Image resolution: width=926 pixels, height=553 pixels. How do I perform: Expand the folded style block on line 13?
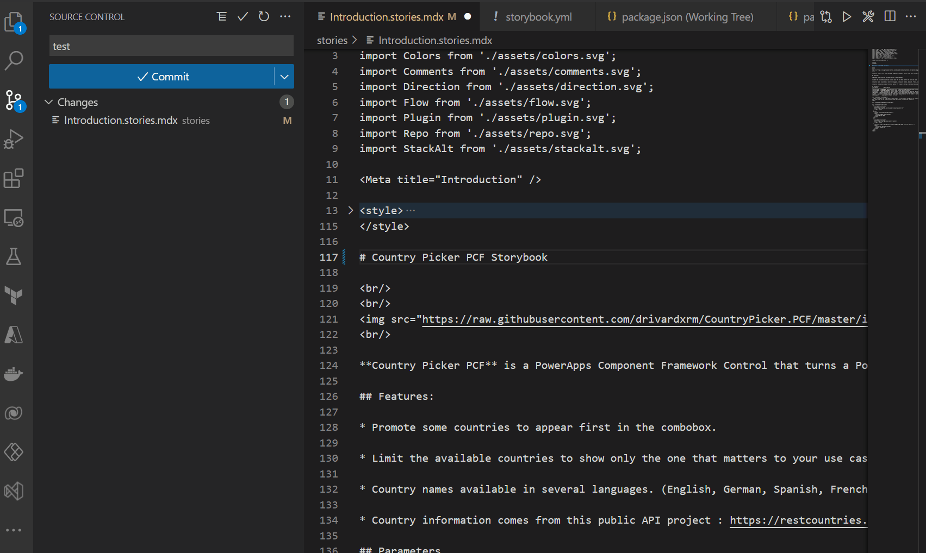pyautogui.click(x=350, y=210)
